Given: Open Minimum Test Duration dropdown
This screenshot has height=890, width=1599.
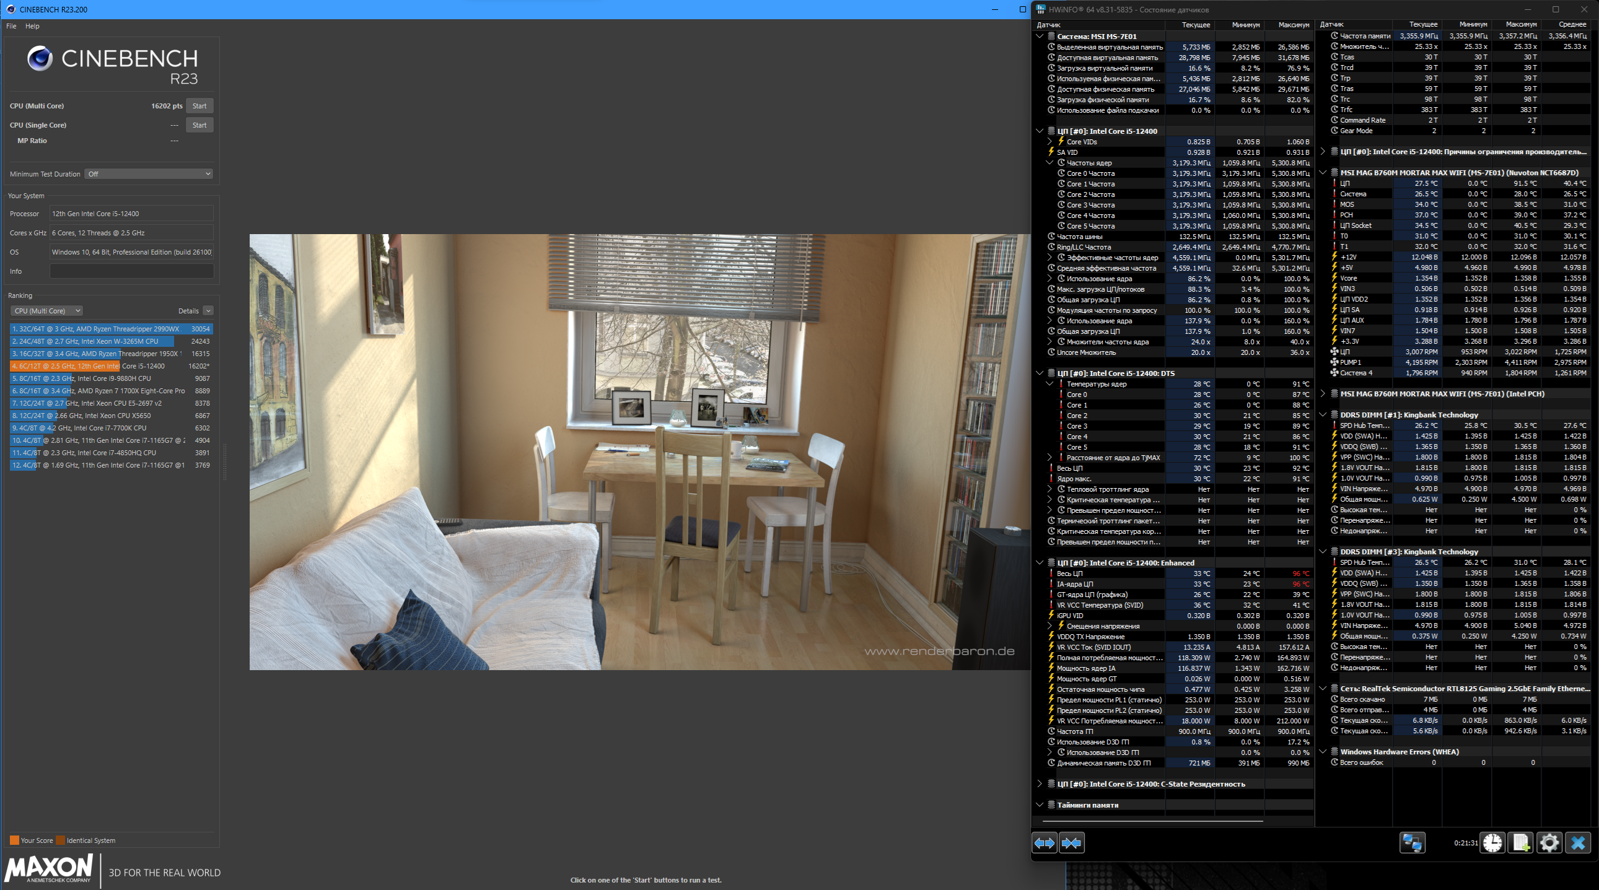Looking at the screenshot, I should pyautogui.click(x=149, y=174).
